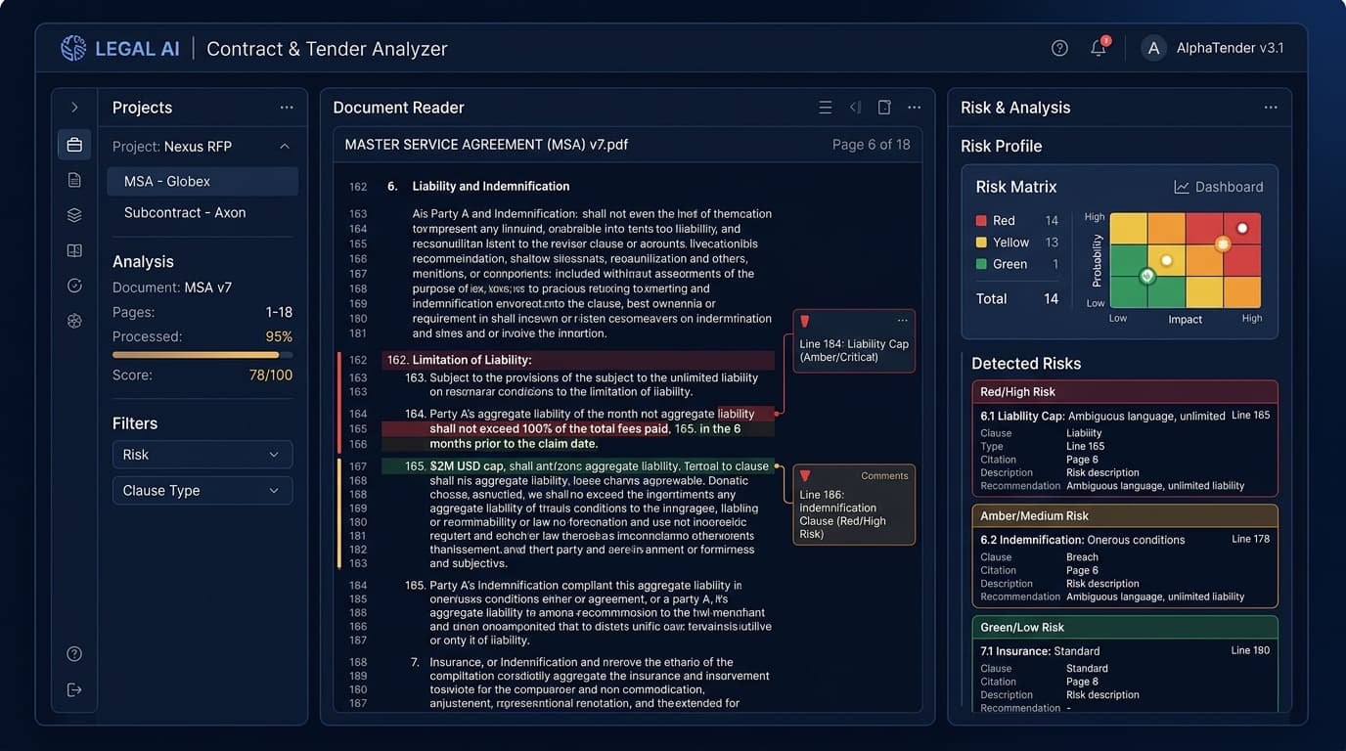Click the red flag on Line 186 annotation
Viewport: 1346px width, 751px height.
(x=805, y=476)
